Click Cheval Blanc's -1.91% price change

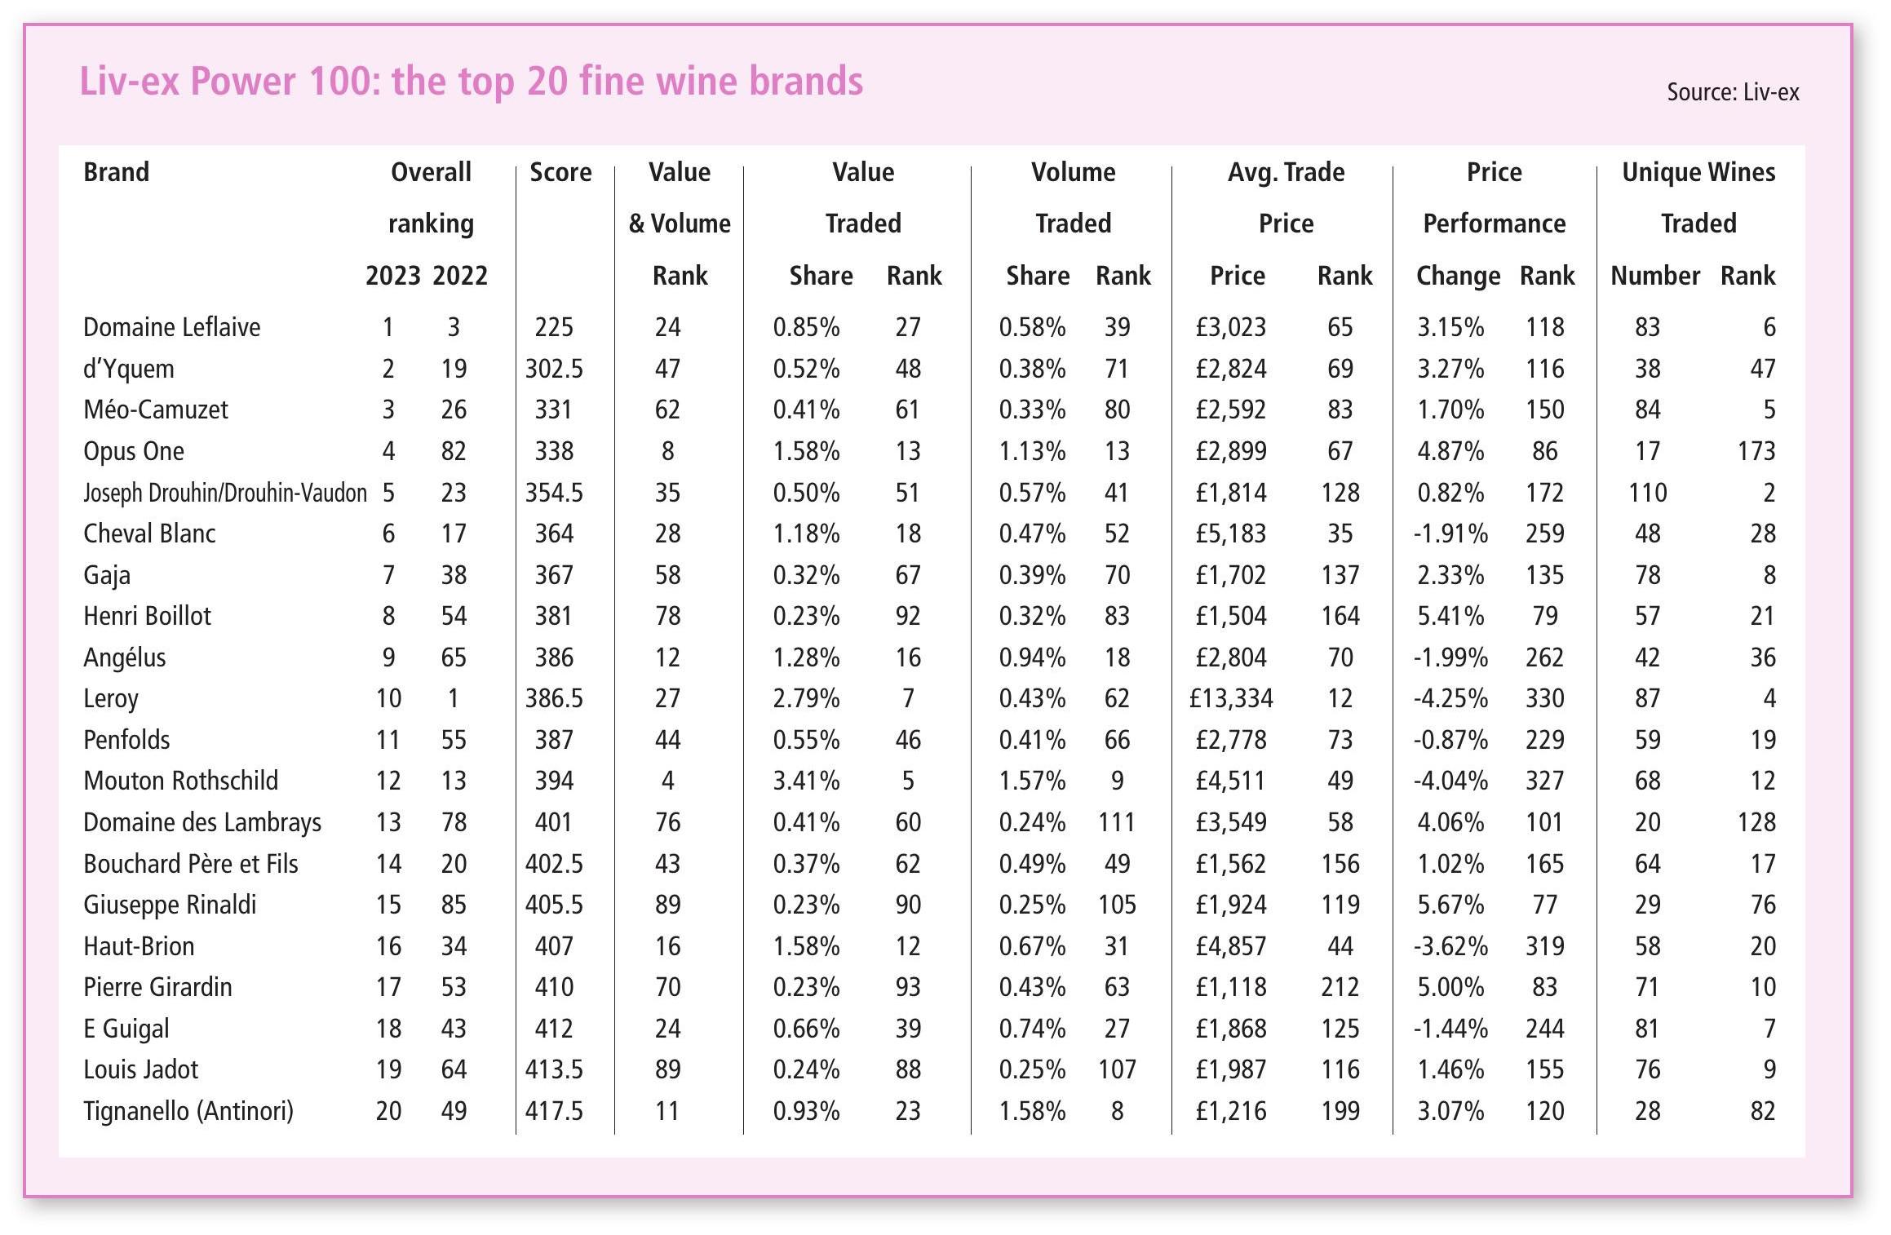coord(1450,533)
